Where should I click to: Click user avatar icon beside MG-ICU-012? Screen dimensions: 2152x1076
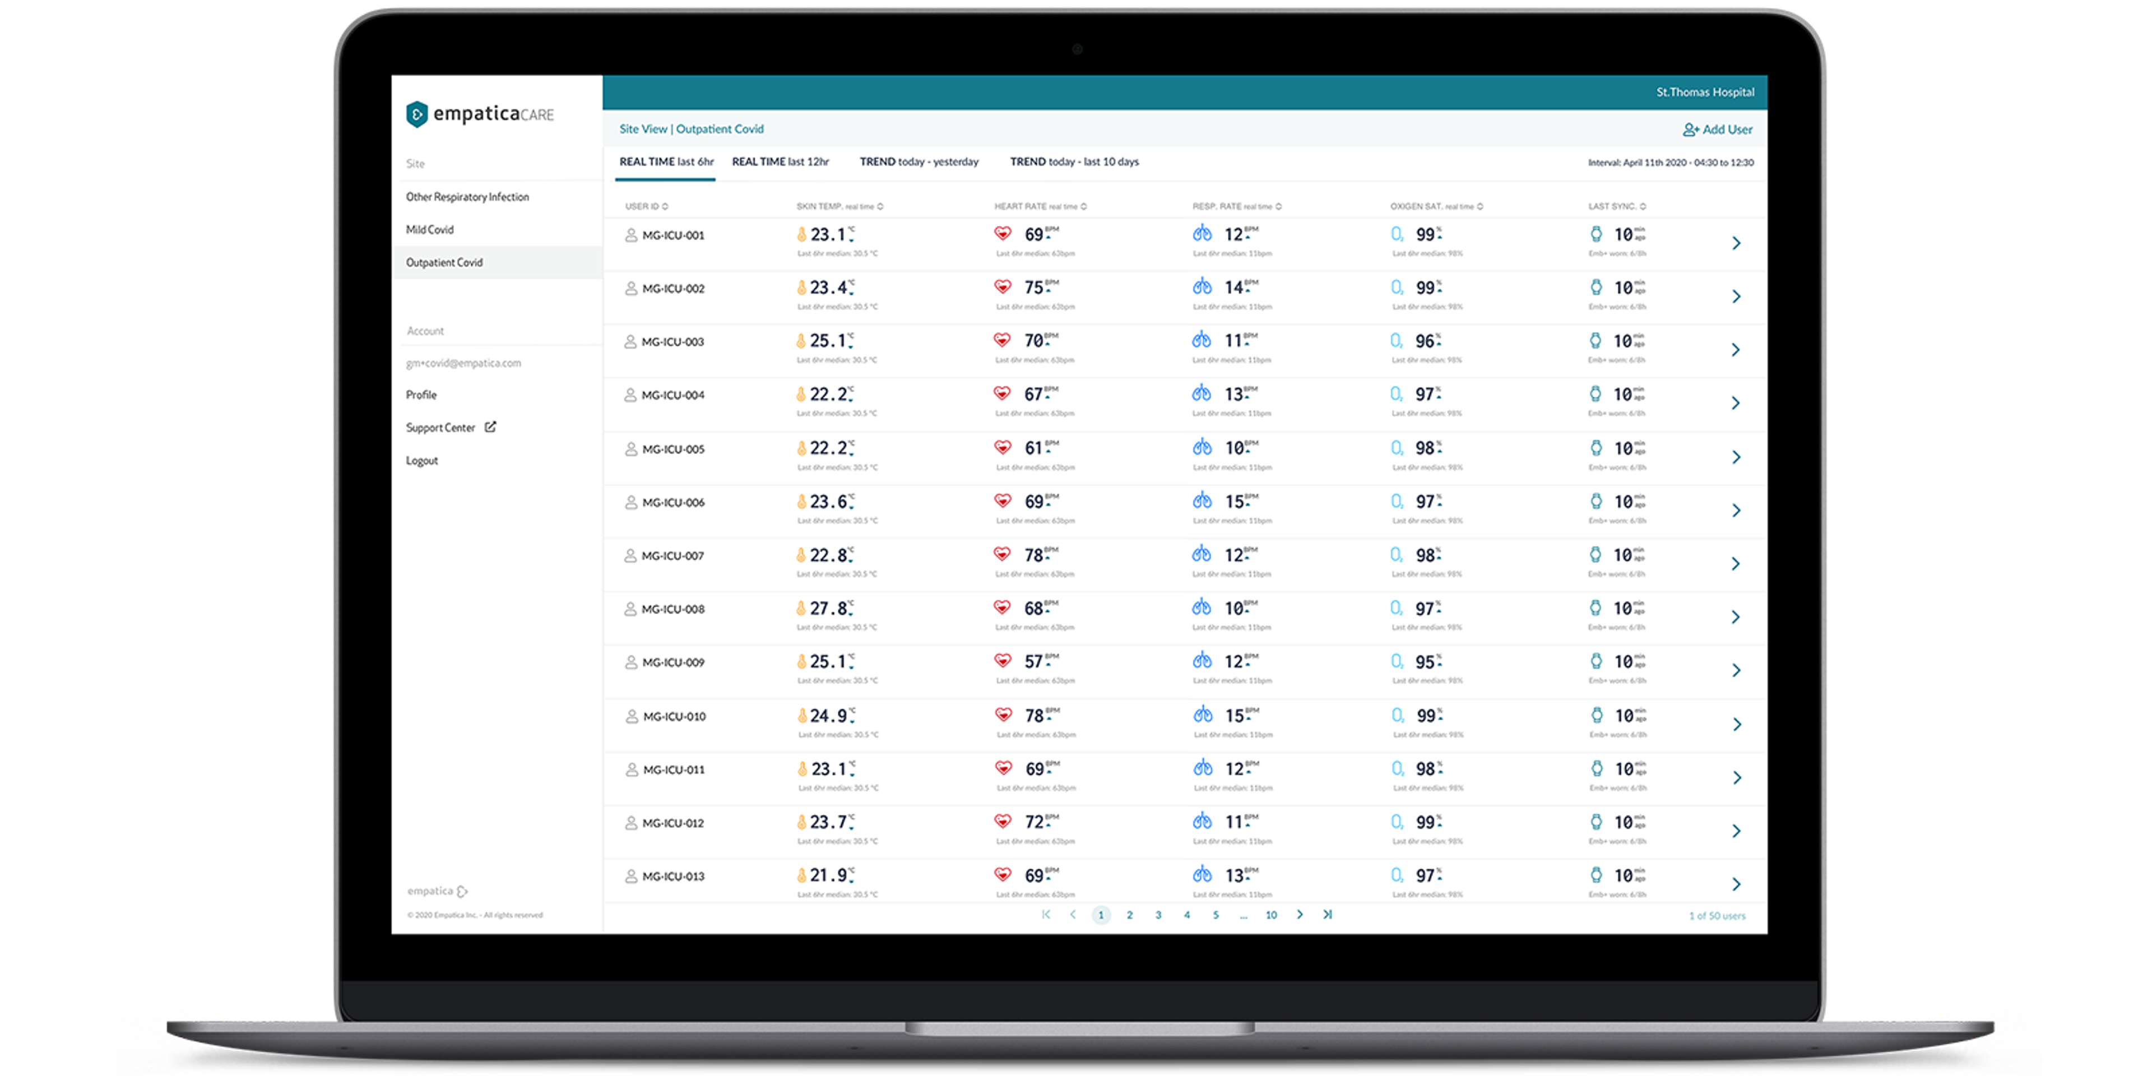pyautogui.click(x=632, y=823)
